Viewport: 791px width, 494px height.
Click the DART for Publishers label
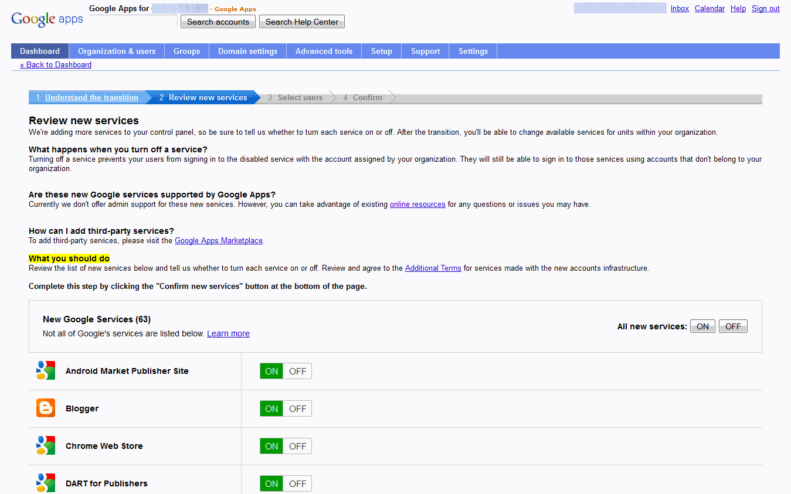tap(107, 483)
